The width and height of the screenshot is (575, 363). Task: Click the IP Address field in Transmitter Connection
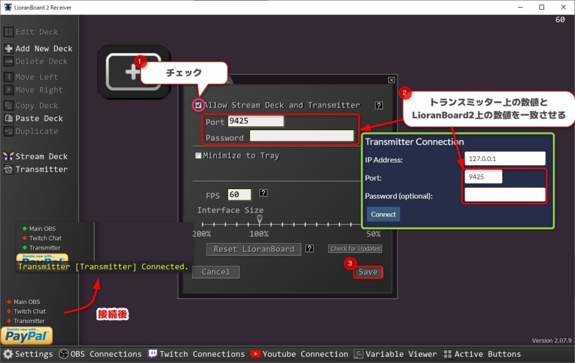[505, 159]
